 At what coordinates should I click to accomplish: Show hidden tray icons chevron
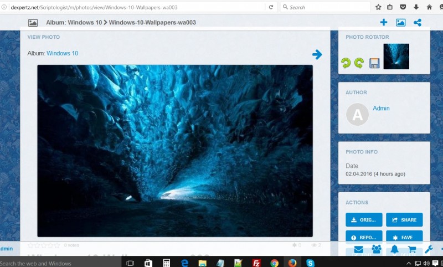[x=409, y=264]
